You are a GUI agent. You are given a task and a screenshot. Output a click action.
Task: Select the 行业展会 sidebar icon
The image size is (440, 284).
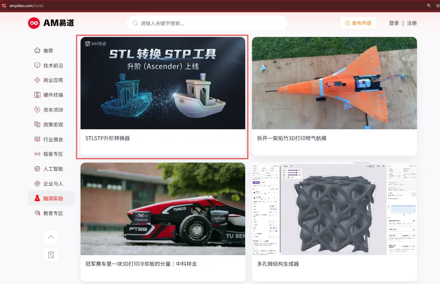(x=37, y=139)
